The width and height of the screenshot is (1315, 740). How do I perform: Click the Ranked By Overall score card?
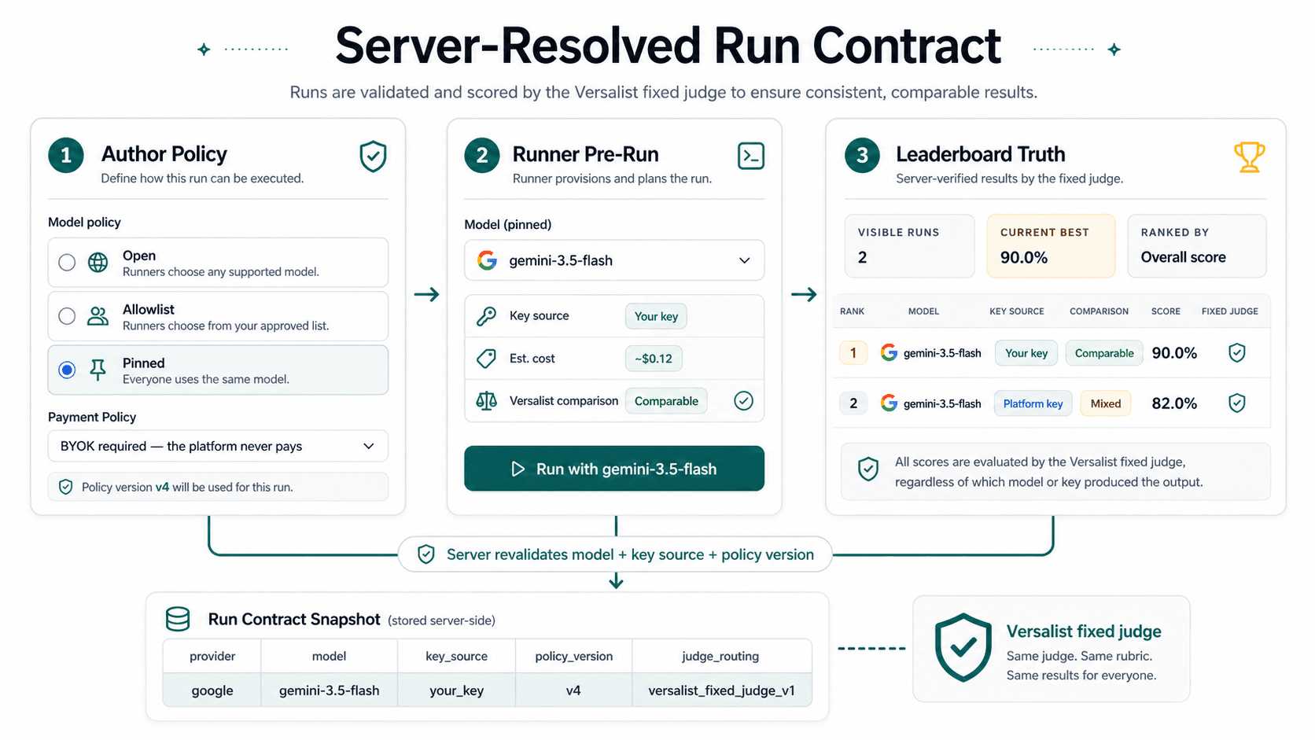[1197, 246]
